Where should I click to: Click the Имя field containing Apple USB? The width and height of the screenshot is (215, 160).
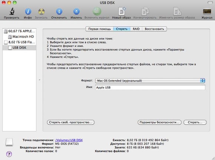click(150, 88)
